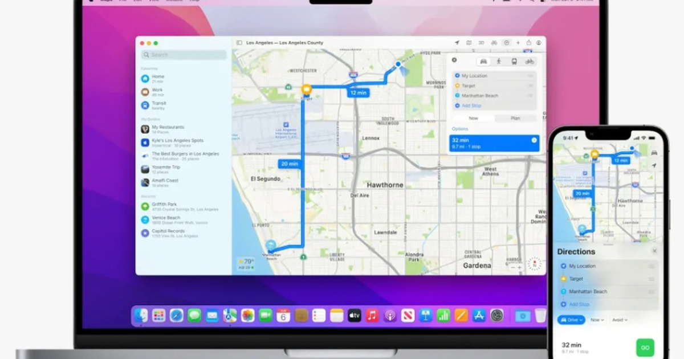Select Work in Favorites
The width and height of the screenshot is (684, 359).
[184, 92]
